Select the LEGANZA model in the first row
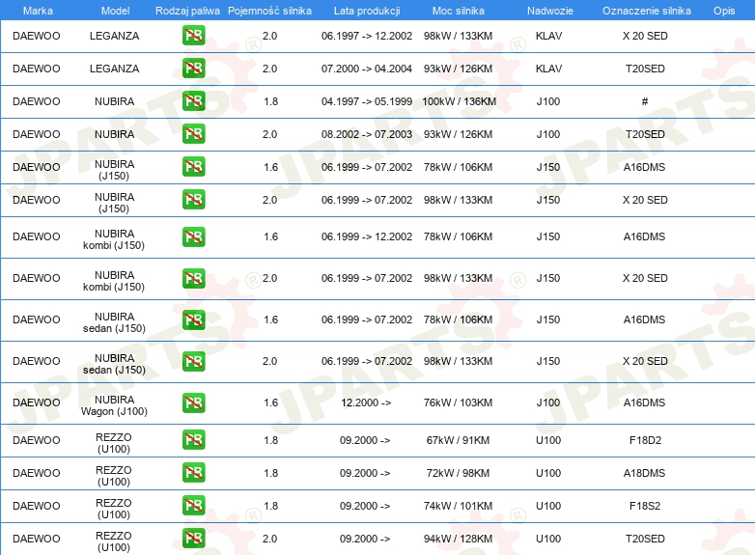The height and width of the screenshot is (555, 755). [x=114, y=36]
